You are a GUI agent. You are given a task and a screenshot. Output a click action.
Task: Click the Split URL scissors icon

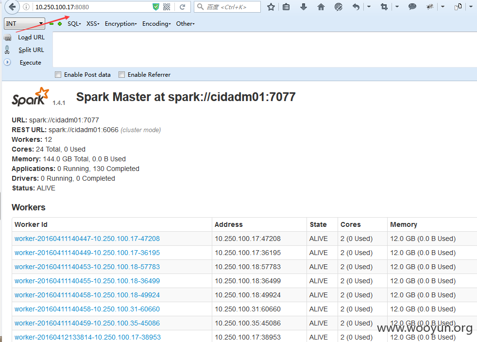coord(7,50)
